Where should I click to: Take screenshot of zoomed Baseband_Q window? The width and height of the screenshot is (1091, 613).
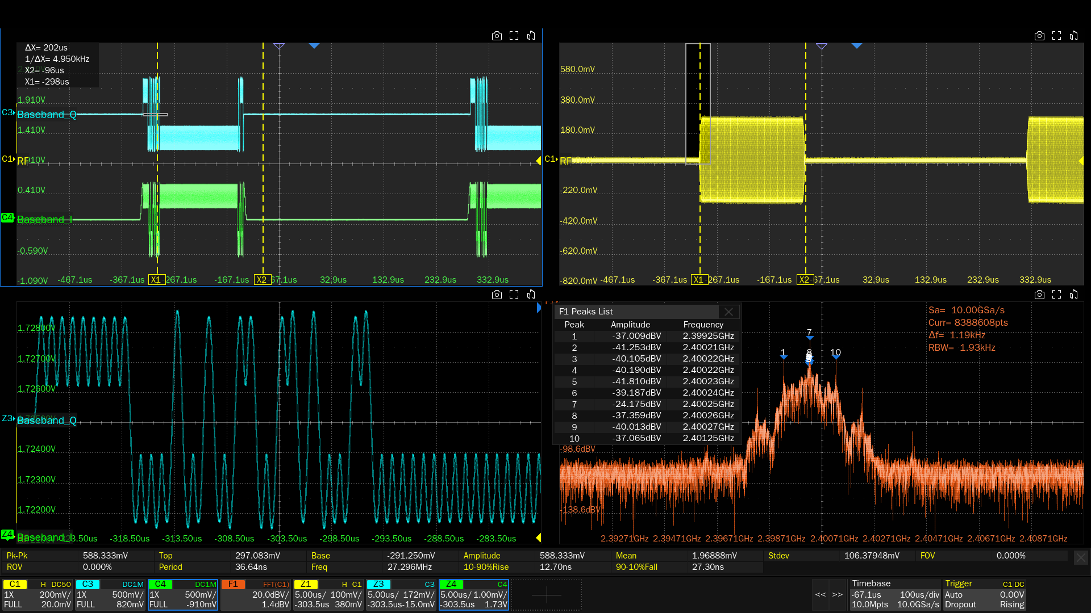pyautogui.click(x=497, y=295)
